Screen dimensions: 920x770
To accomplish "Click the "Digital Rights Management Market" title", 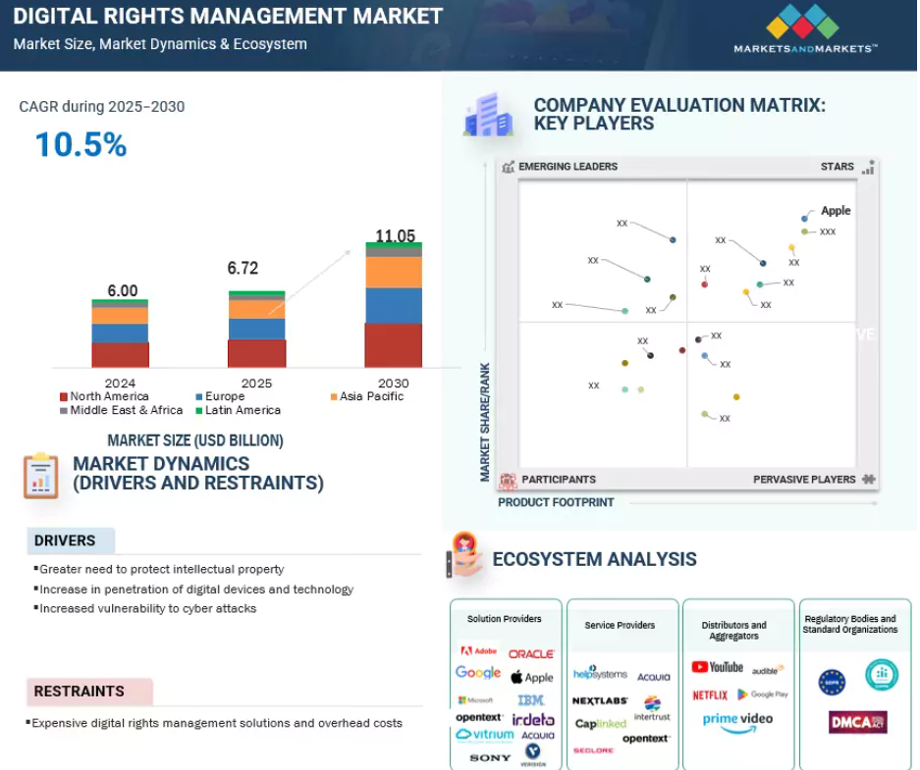I will point(228,17).
